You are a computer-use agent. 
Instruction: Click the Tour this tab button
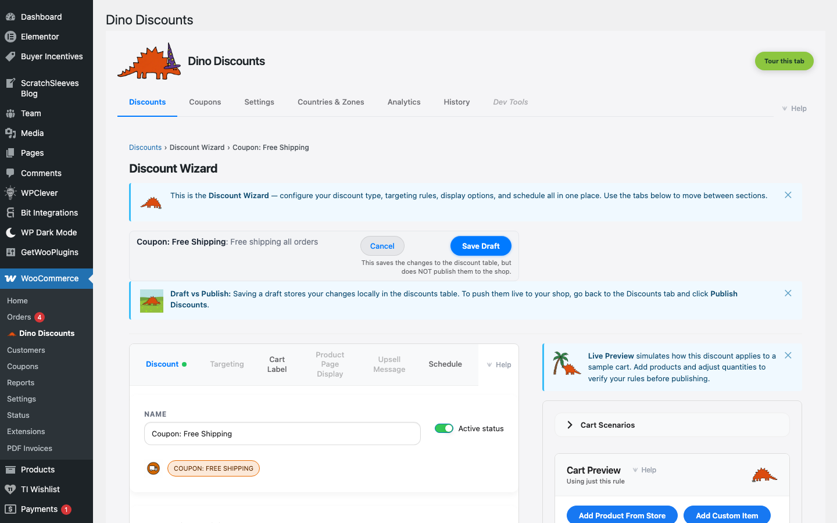784,61
